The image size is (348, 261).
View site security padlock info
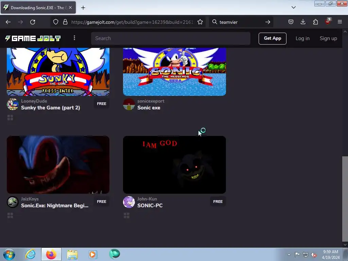tap(65, 22)
